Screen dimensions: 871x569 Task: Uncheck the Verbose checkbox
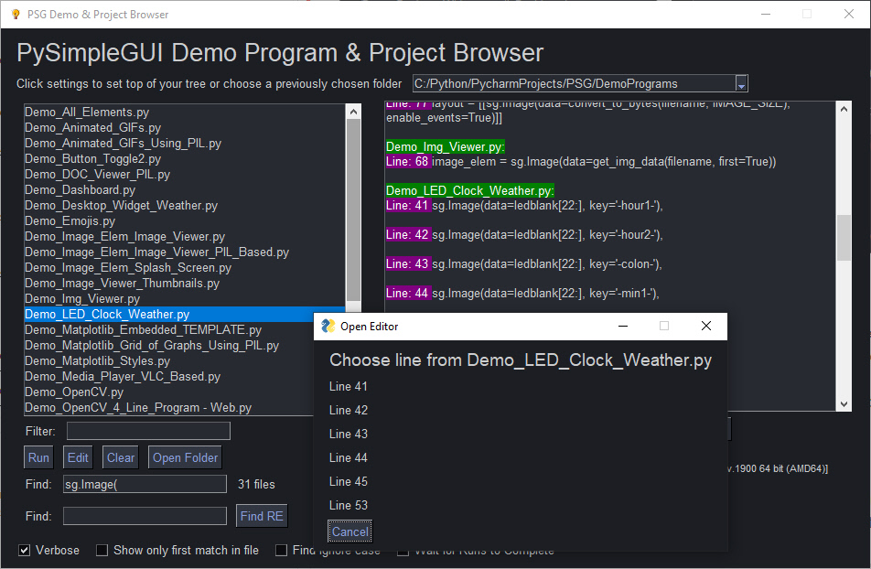(24, 551)
